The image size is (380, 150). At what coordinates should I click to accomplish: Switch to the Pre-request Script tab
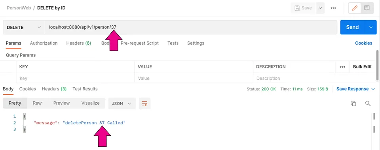click(x=140, y=43)
